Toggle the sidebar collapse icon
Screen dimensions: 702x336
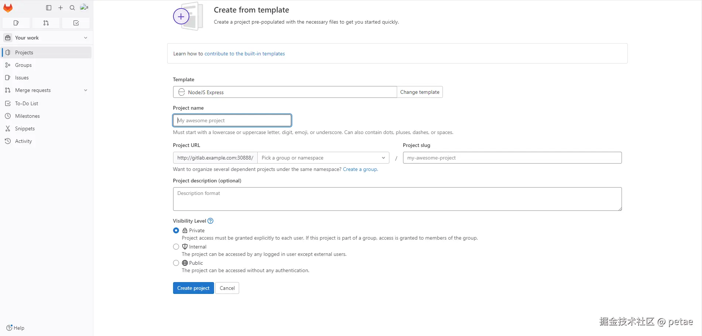click(x=49, y=8)
